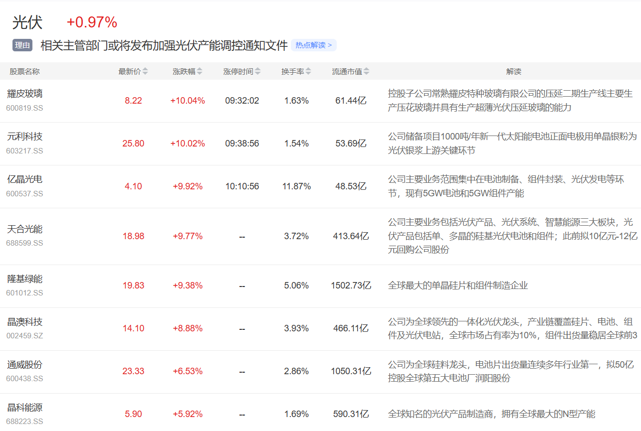
Task: Click the turnover rate 5.06%
Action: 296,286
